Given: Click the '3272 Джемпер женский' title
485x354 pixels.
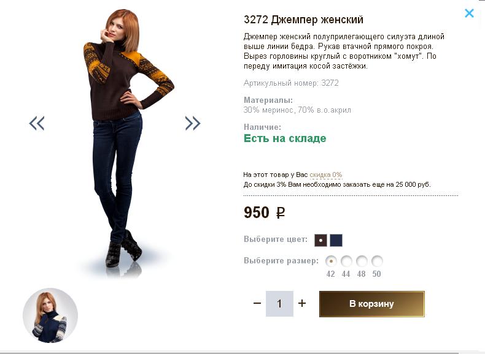Looking at the screenshot, I should point(303,20).
